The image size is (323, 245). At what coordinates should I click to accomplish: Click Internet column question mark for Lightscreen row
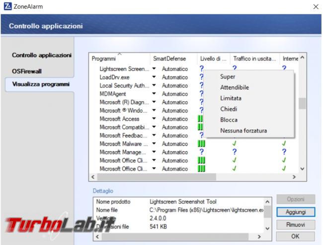[284, 68]
